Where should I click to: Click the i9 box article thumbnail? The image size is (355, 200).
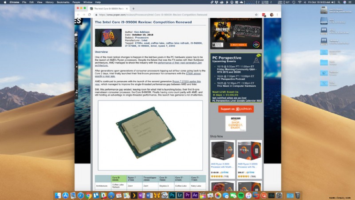pyautogui.click(x=108, y=38)
